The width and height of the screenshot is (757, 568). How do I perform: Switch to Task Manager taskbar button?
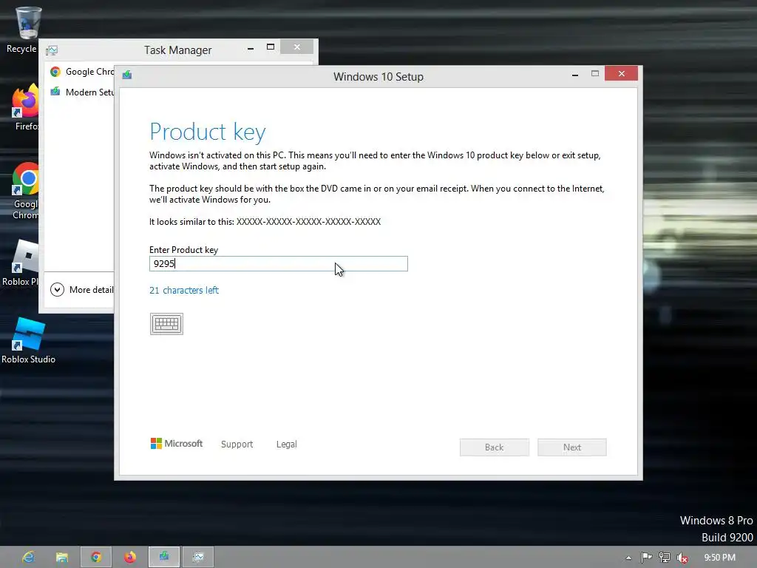click(x=198, y=558)
